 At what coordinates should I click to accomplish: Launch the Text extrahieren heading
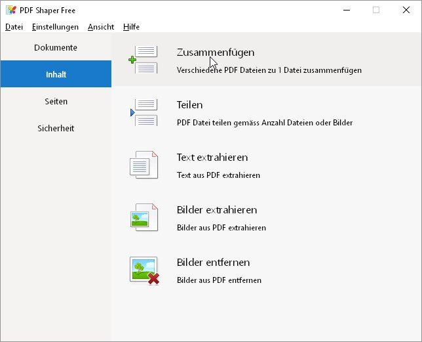pos(212,158)
